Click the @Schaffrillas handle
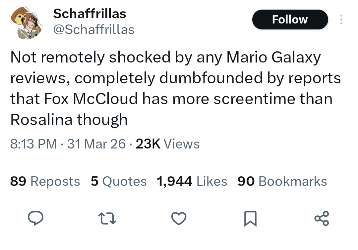358x250 pixels. tap(94, 30)
